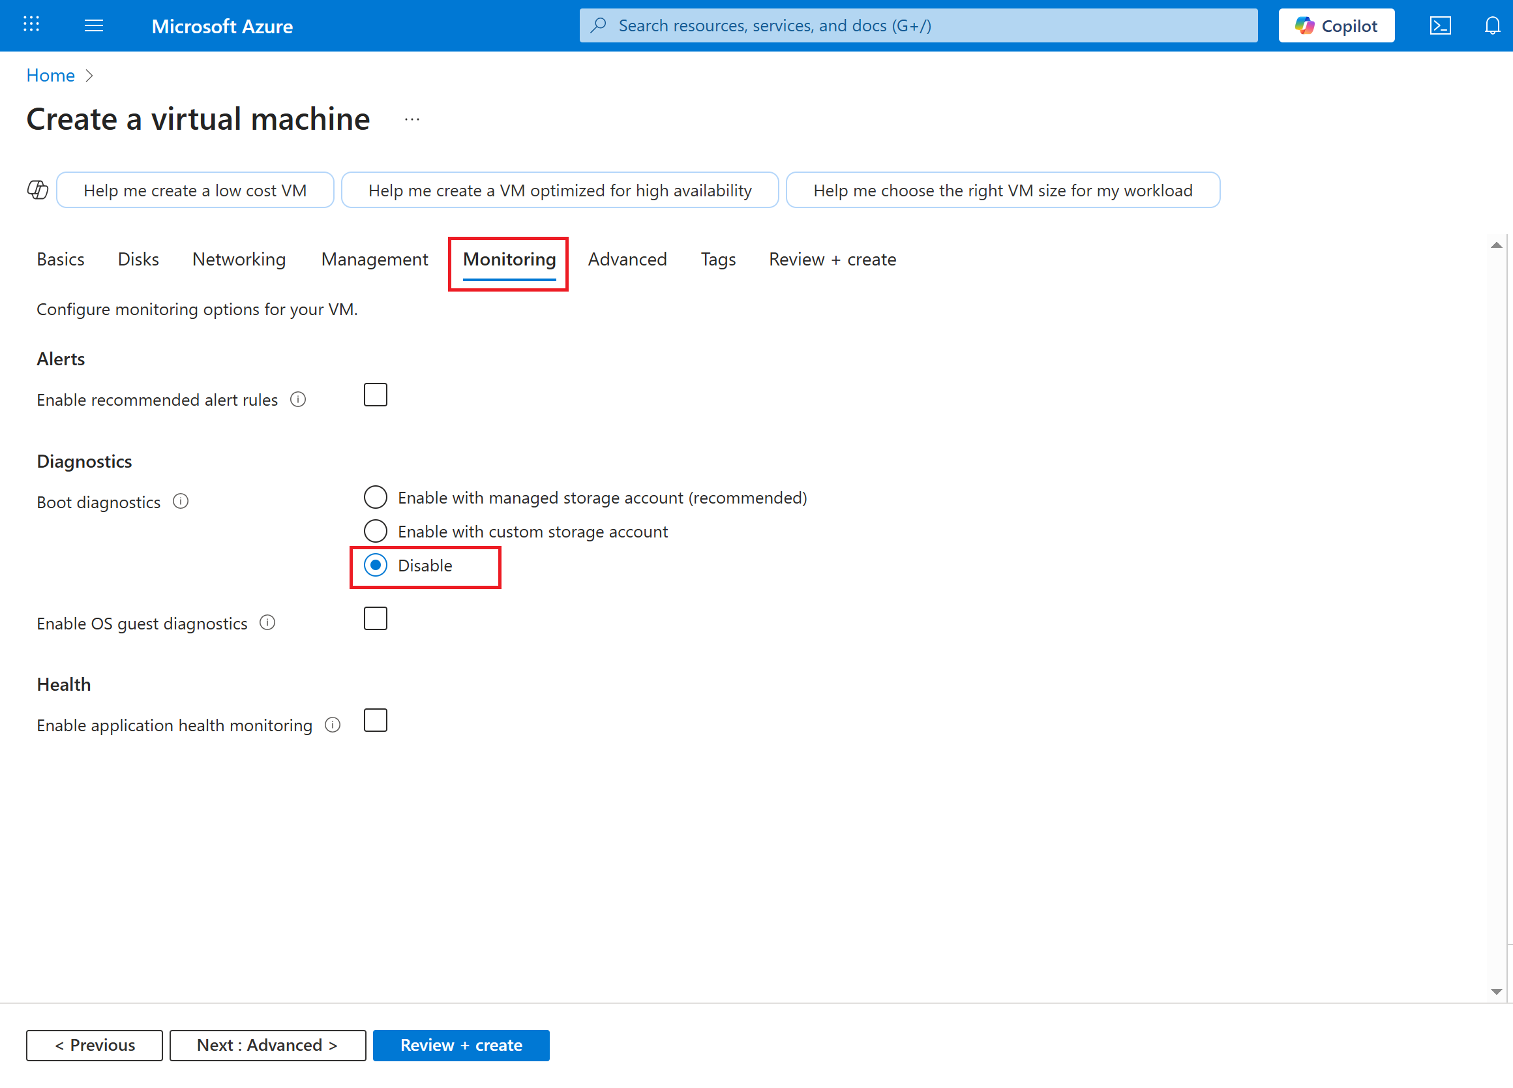Click info icon for OS guest diagnostics
The width and height of the screenshot is (1513, 1088).
pos(267,622)
